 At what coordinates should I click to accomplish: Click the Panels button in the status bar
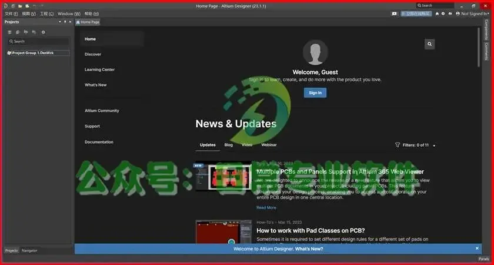(484, 259)
